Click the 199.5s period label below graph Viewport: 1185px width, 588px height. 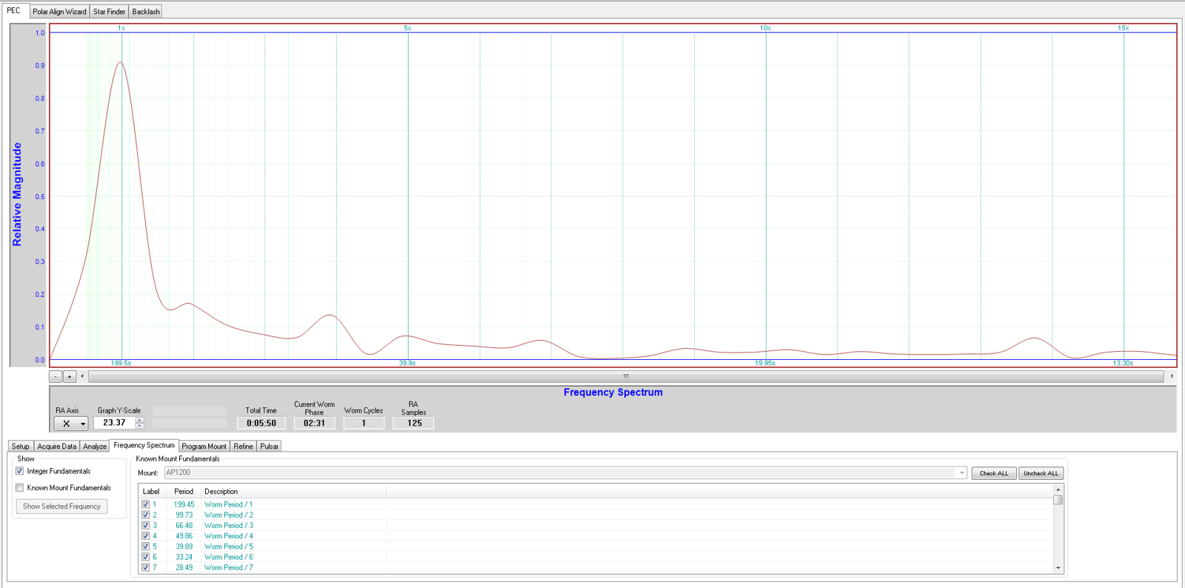(121, 363)
